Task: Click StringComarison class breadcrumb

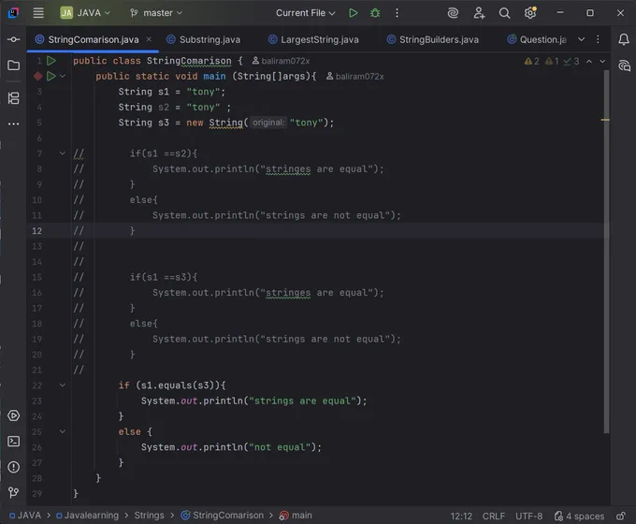Action: coord(223,516)
